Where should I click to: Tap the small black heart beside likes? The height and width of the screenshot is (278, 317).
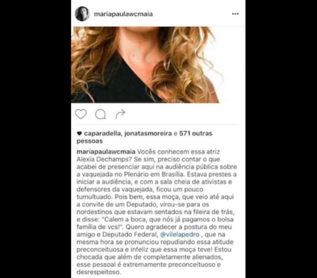coord(79,133)
